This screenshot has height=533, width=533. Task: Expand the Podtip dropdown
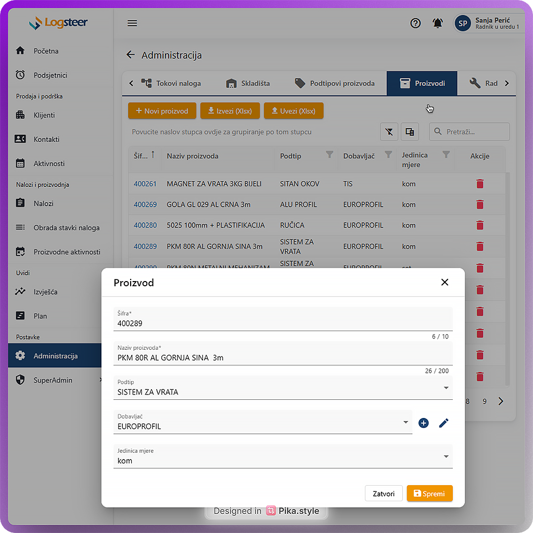pos(446,388)
